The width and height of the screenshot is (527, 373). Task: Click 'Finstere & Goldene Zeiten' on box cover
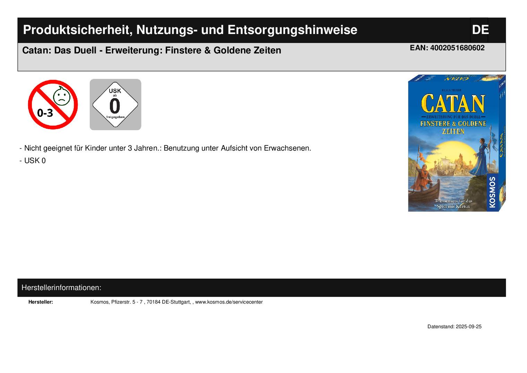tap(453, 127)
